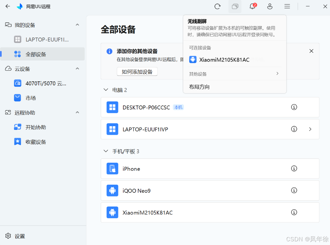Collapse the 电脑 2 group
The image size is (330, 245).
[106, 90]
